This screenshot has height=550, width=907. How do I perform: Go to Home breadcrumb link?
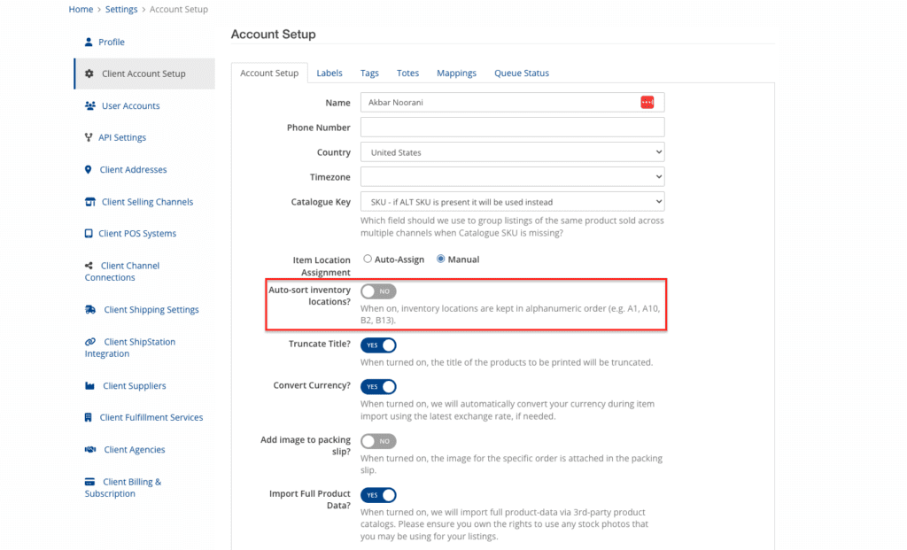coord(81,10)
